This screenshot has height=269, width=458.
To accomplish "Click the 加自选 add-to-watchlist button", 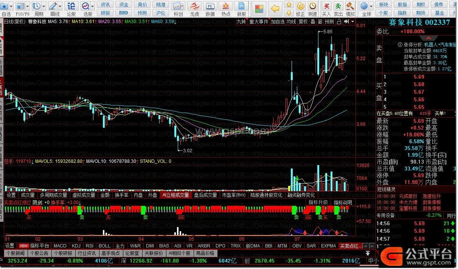I will (x=278, y=22).
